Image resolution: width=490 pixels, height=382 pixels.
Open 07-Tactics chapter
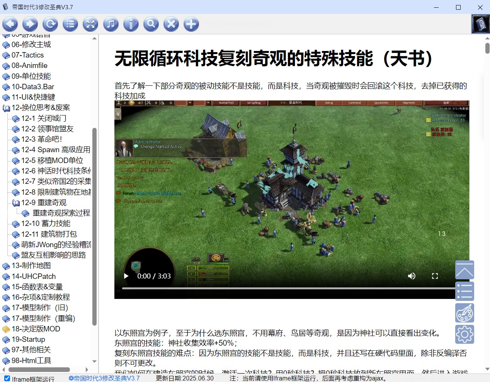27,55
